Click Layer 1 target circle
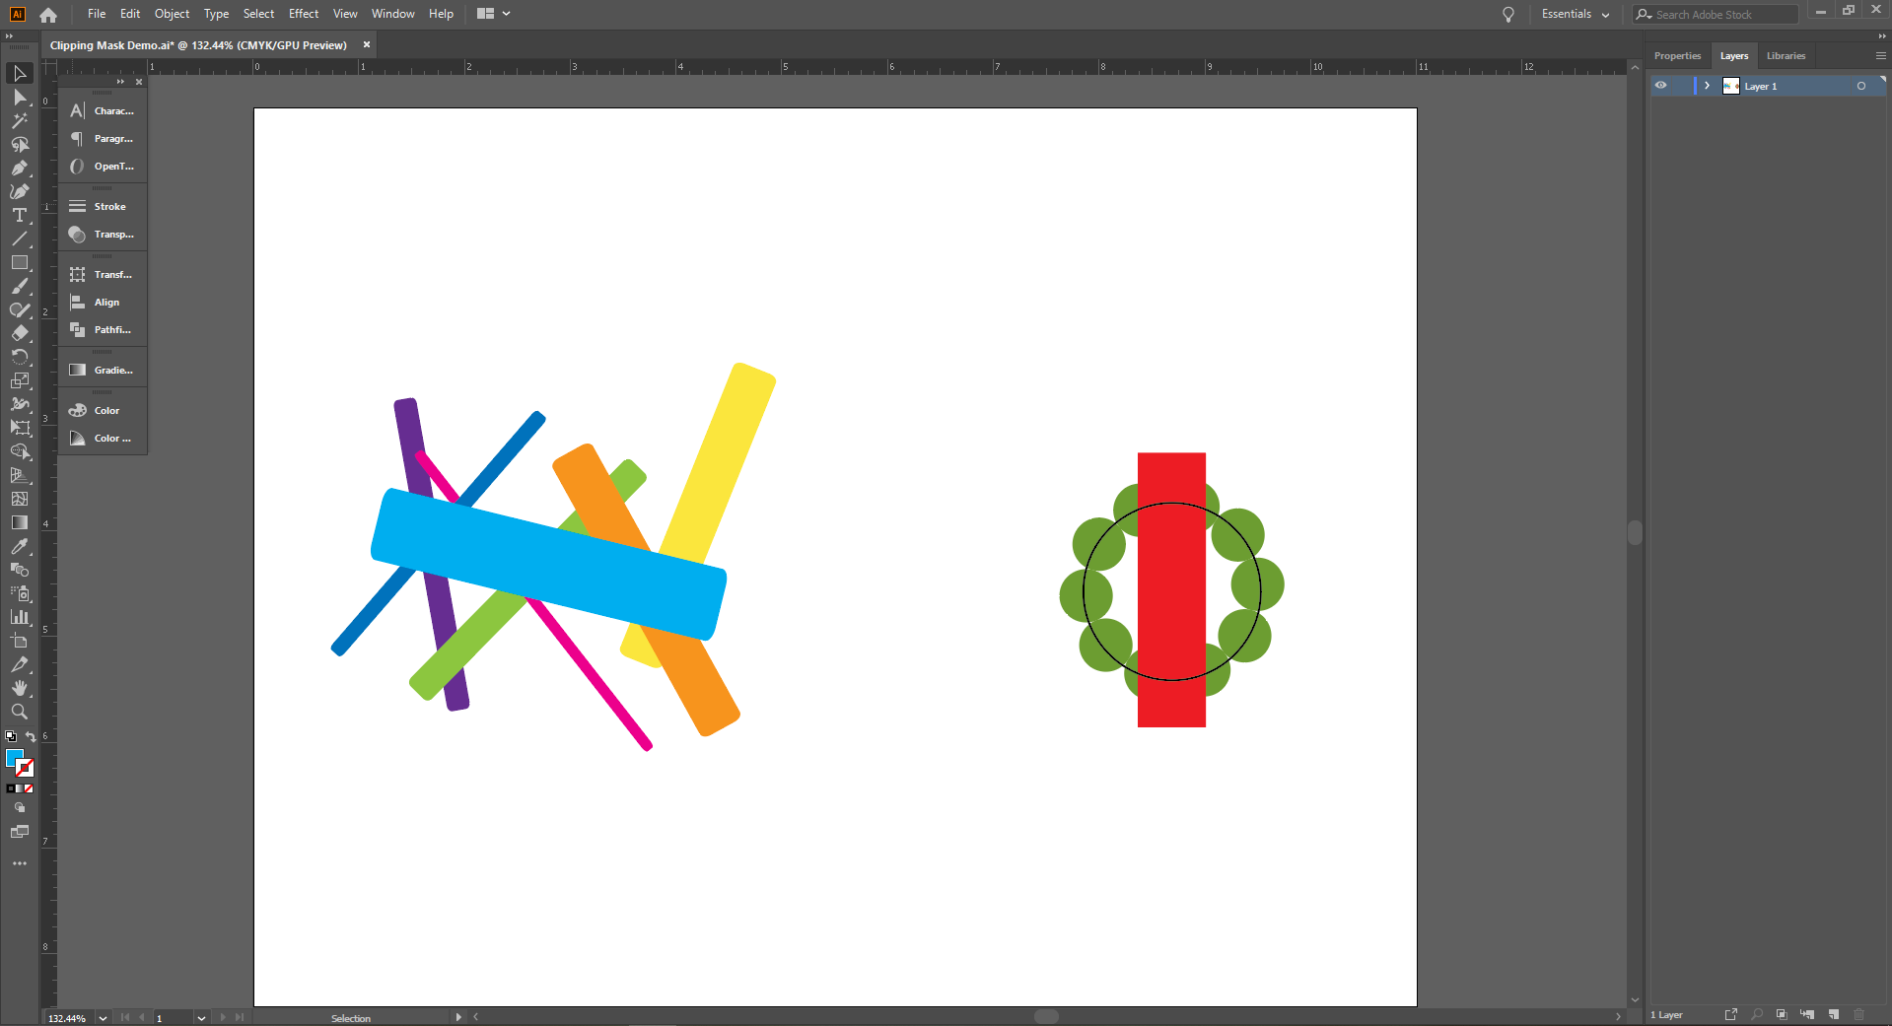 click(1861, 86)
